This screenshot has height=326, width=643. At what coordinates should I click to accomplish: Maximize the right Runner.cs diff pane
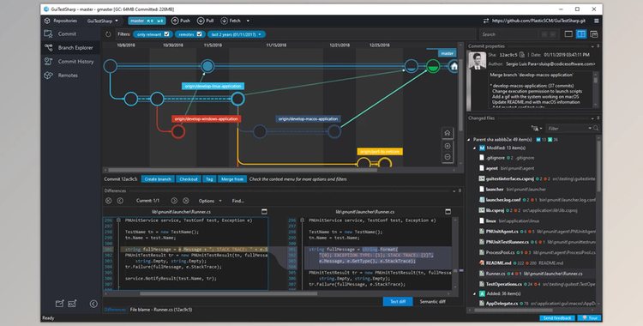[x=448, y=211]
